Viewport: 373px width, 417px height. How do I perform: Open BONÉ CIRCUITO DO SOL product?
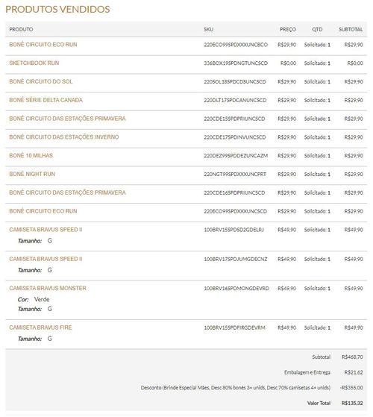click(41, 81)
